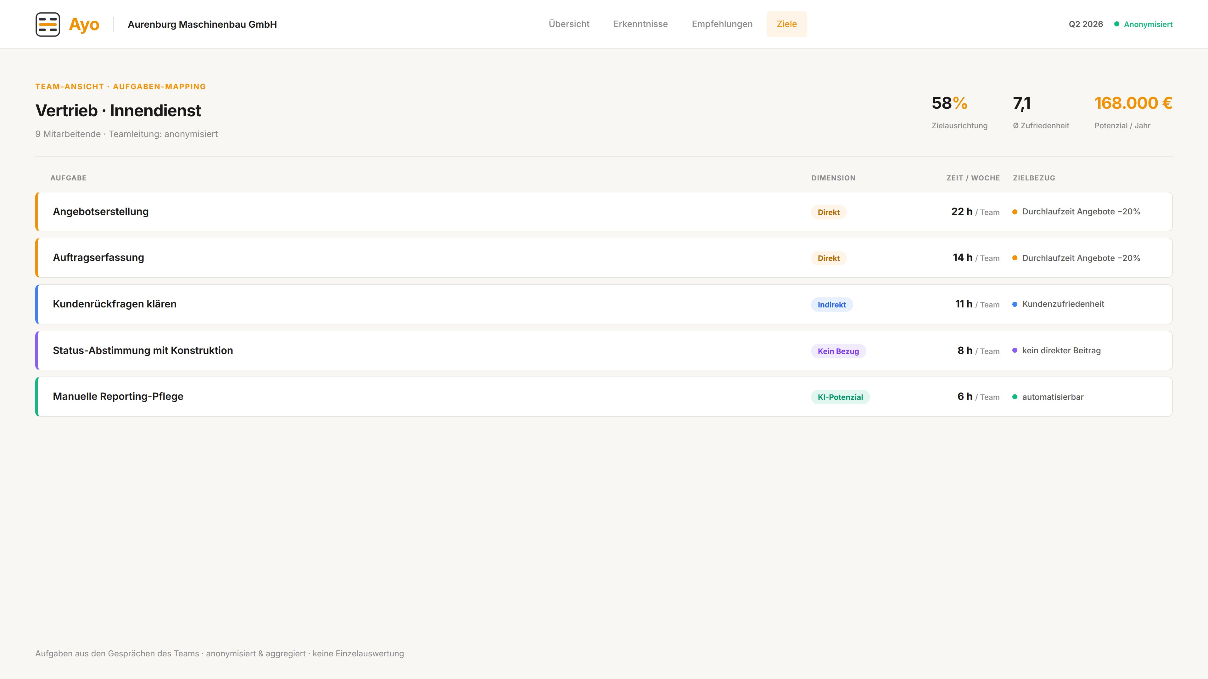Click the 168.000 € Potenzial figure
The image size is (1208, 679).
[x=1133, y=103]
